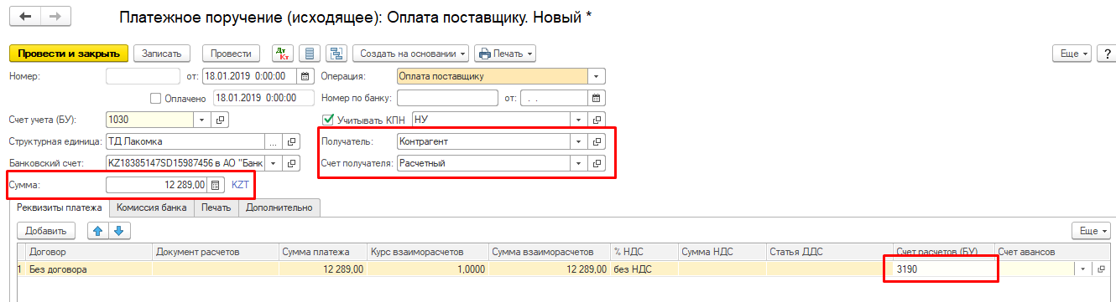Switch to Комиссия банка tab
This screenshot has width=1116, height=302.
click(153, 207)
